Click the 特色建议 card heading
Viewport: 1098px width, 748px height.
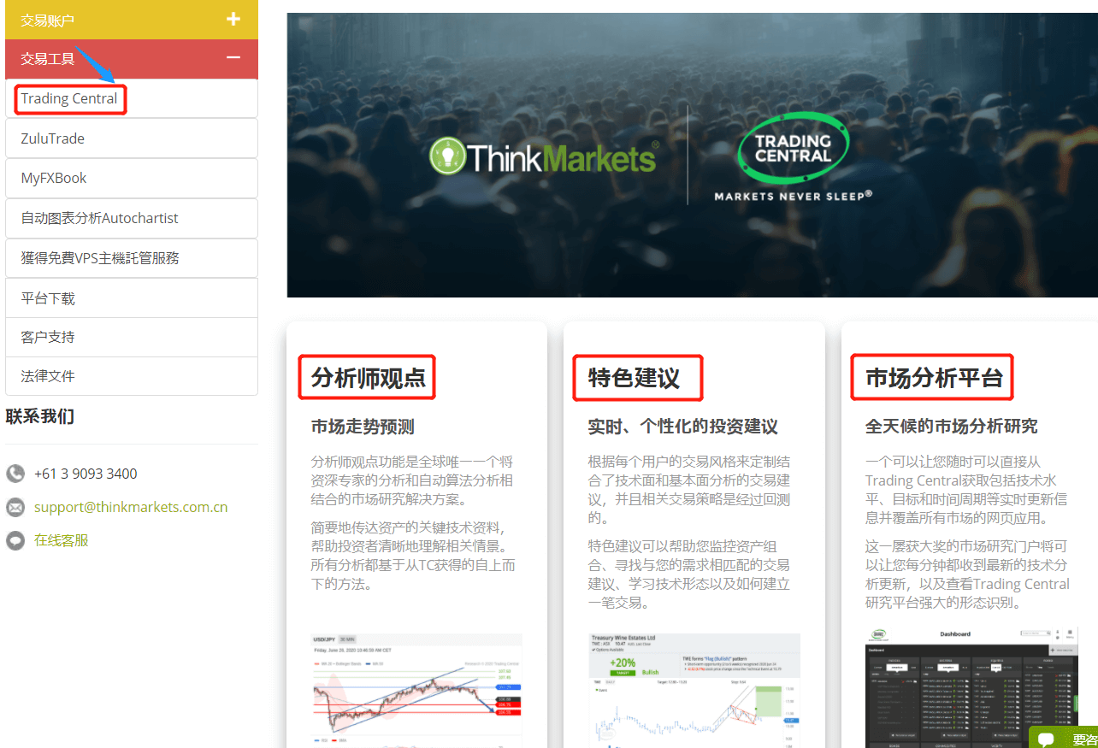(634, 378)
